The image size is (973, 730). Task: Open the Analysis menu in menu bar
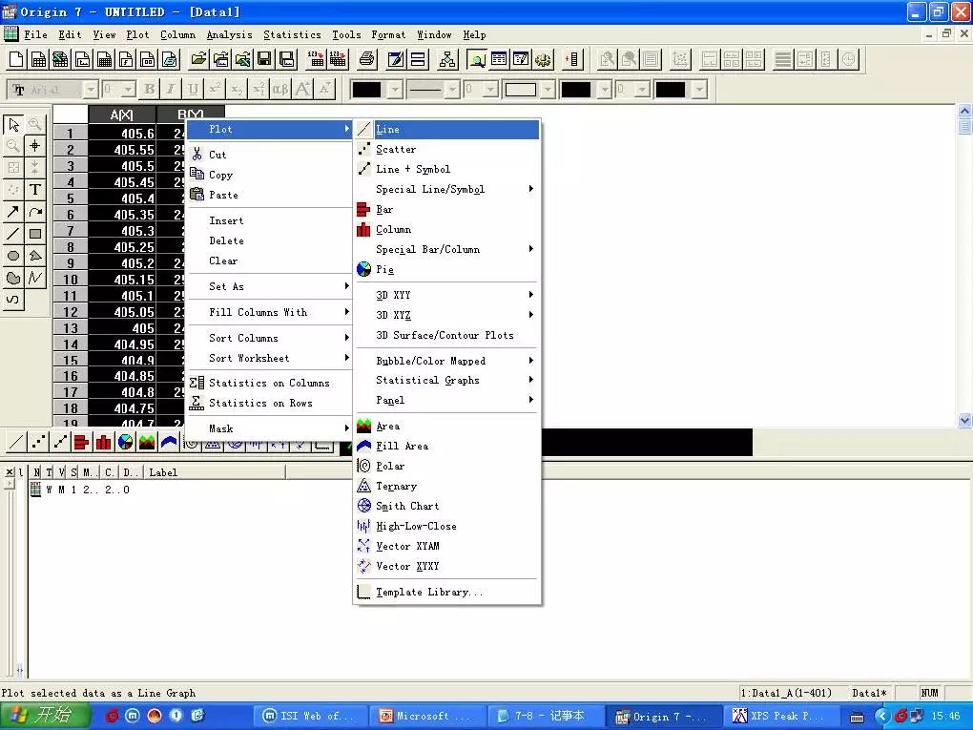[x=229, y=34]
